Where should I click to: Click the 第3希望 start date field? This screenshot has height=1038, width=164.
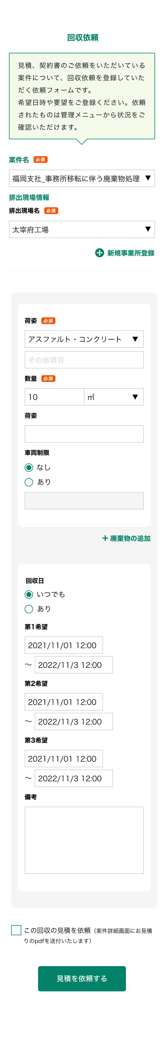pyautogui.click(x=64, y=759)
